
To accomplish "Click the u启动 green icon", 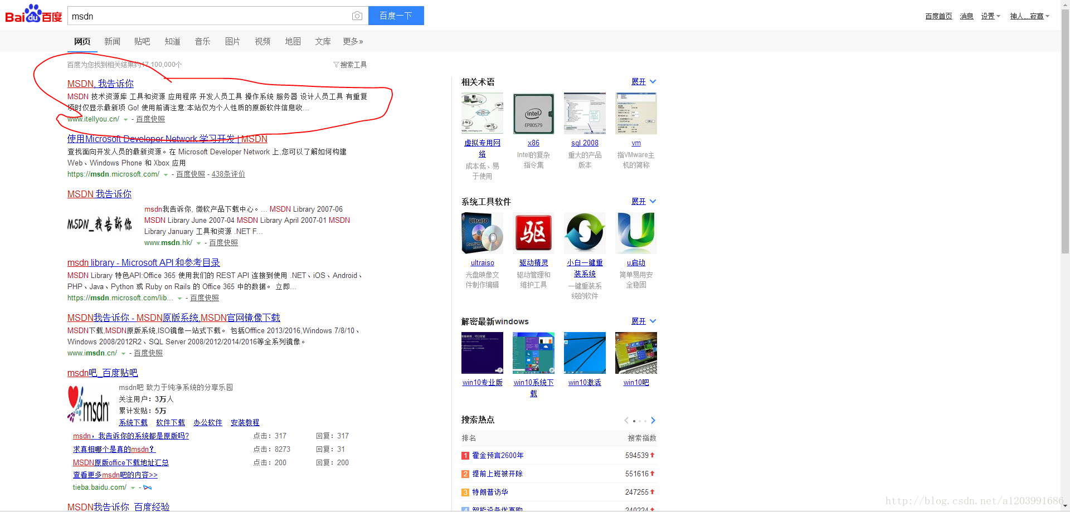I will 636,233.
